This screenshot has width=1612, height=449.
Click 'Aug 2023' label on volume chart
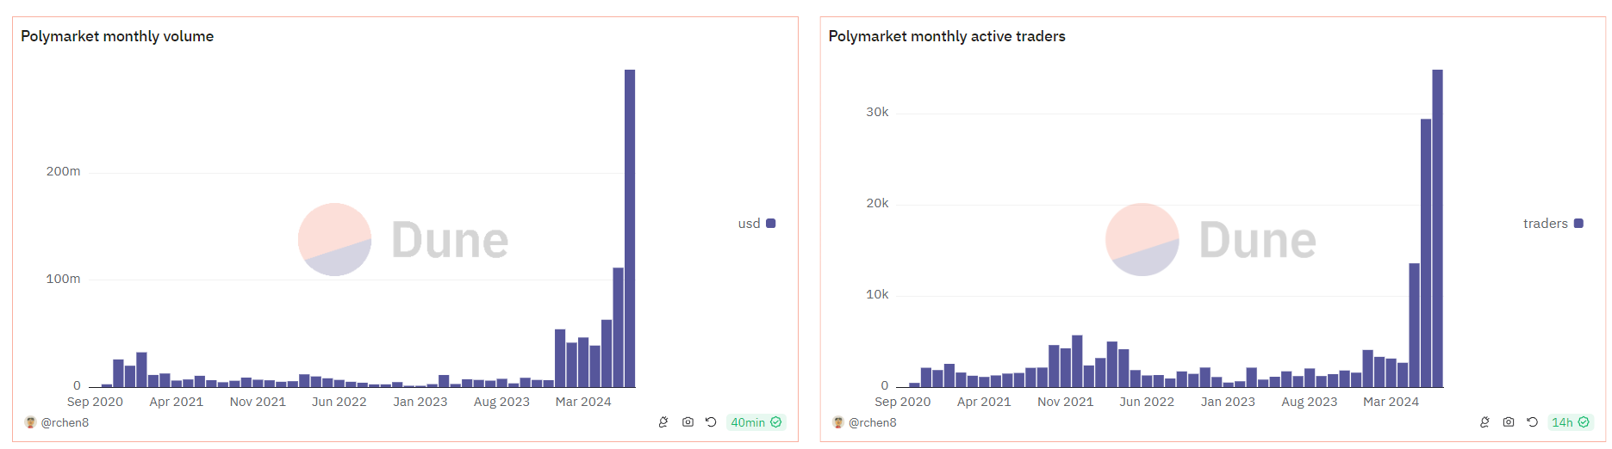tap(501, 402)
